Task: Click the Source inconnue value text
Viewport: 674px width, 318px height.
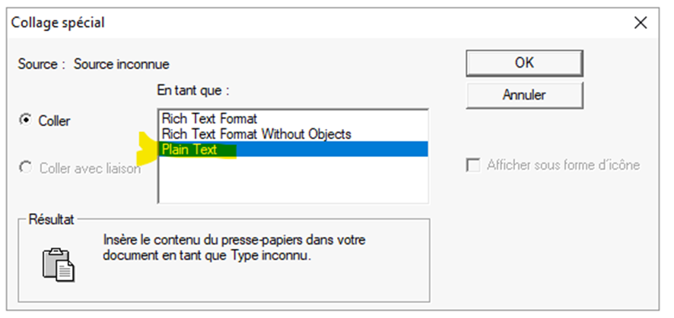Action: click(121, 64)
